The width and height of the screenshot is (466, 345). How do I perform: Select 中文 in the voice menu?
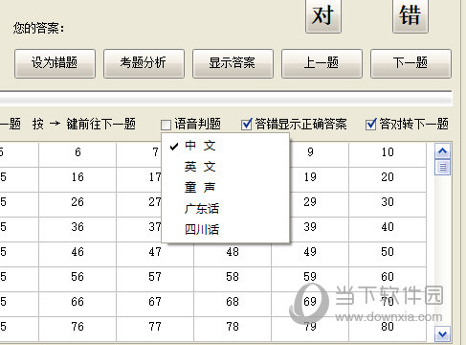click(x=226, y=146)
